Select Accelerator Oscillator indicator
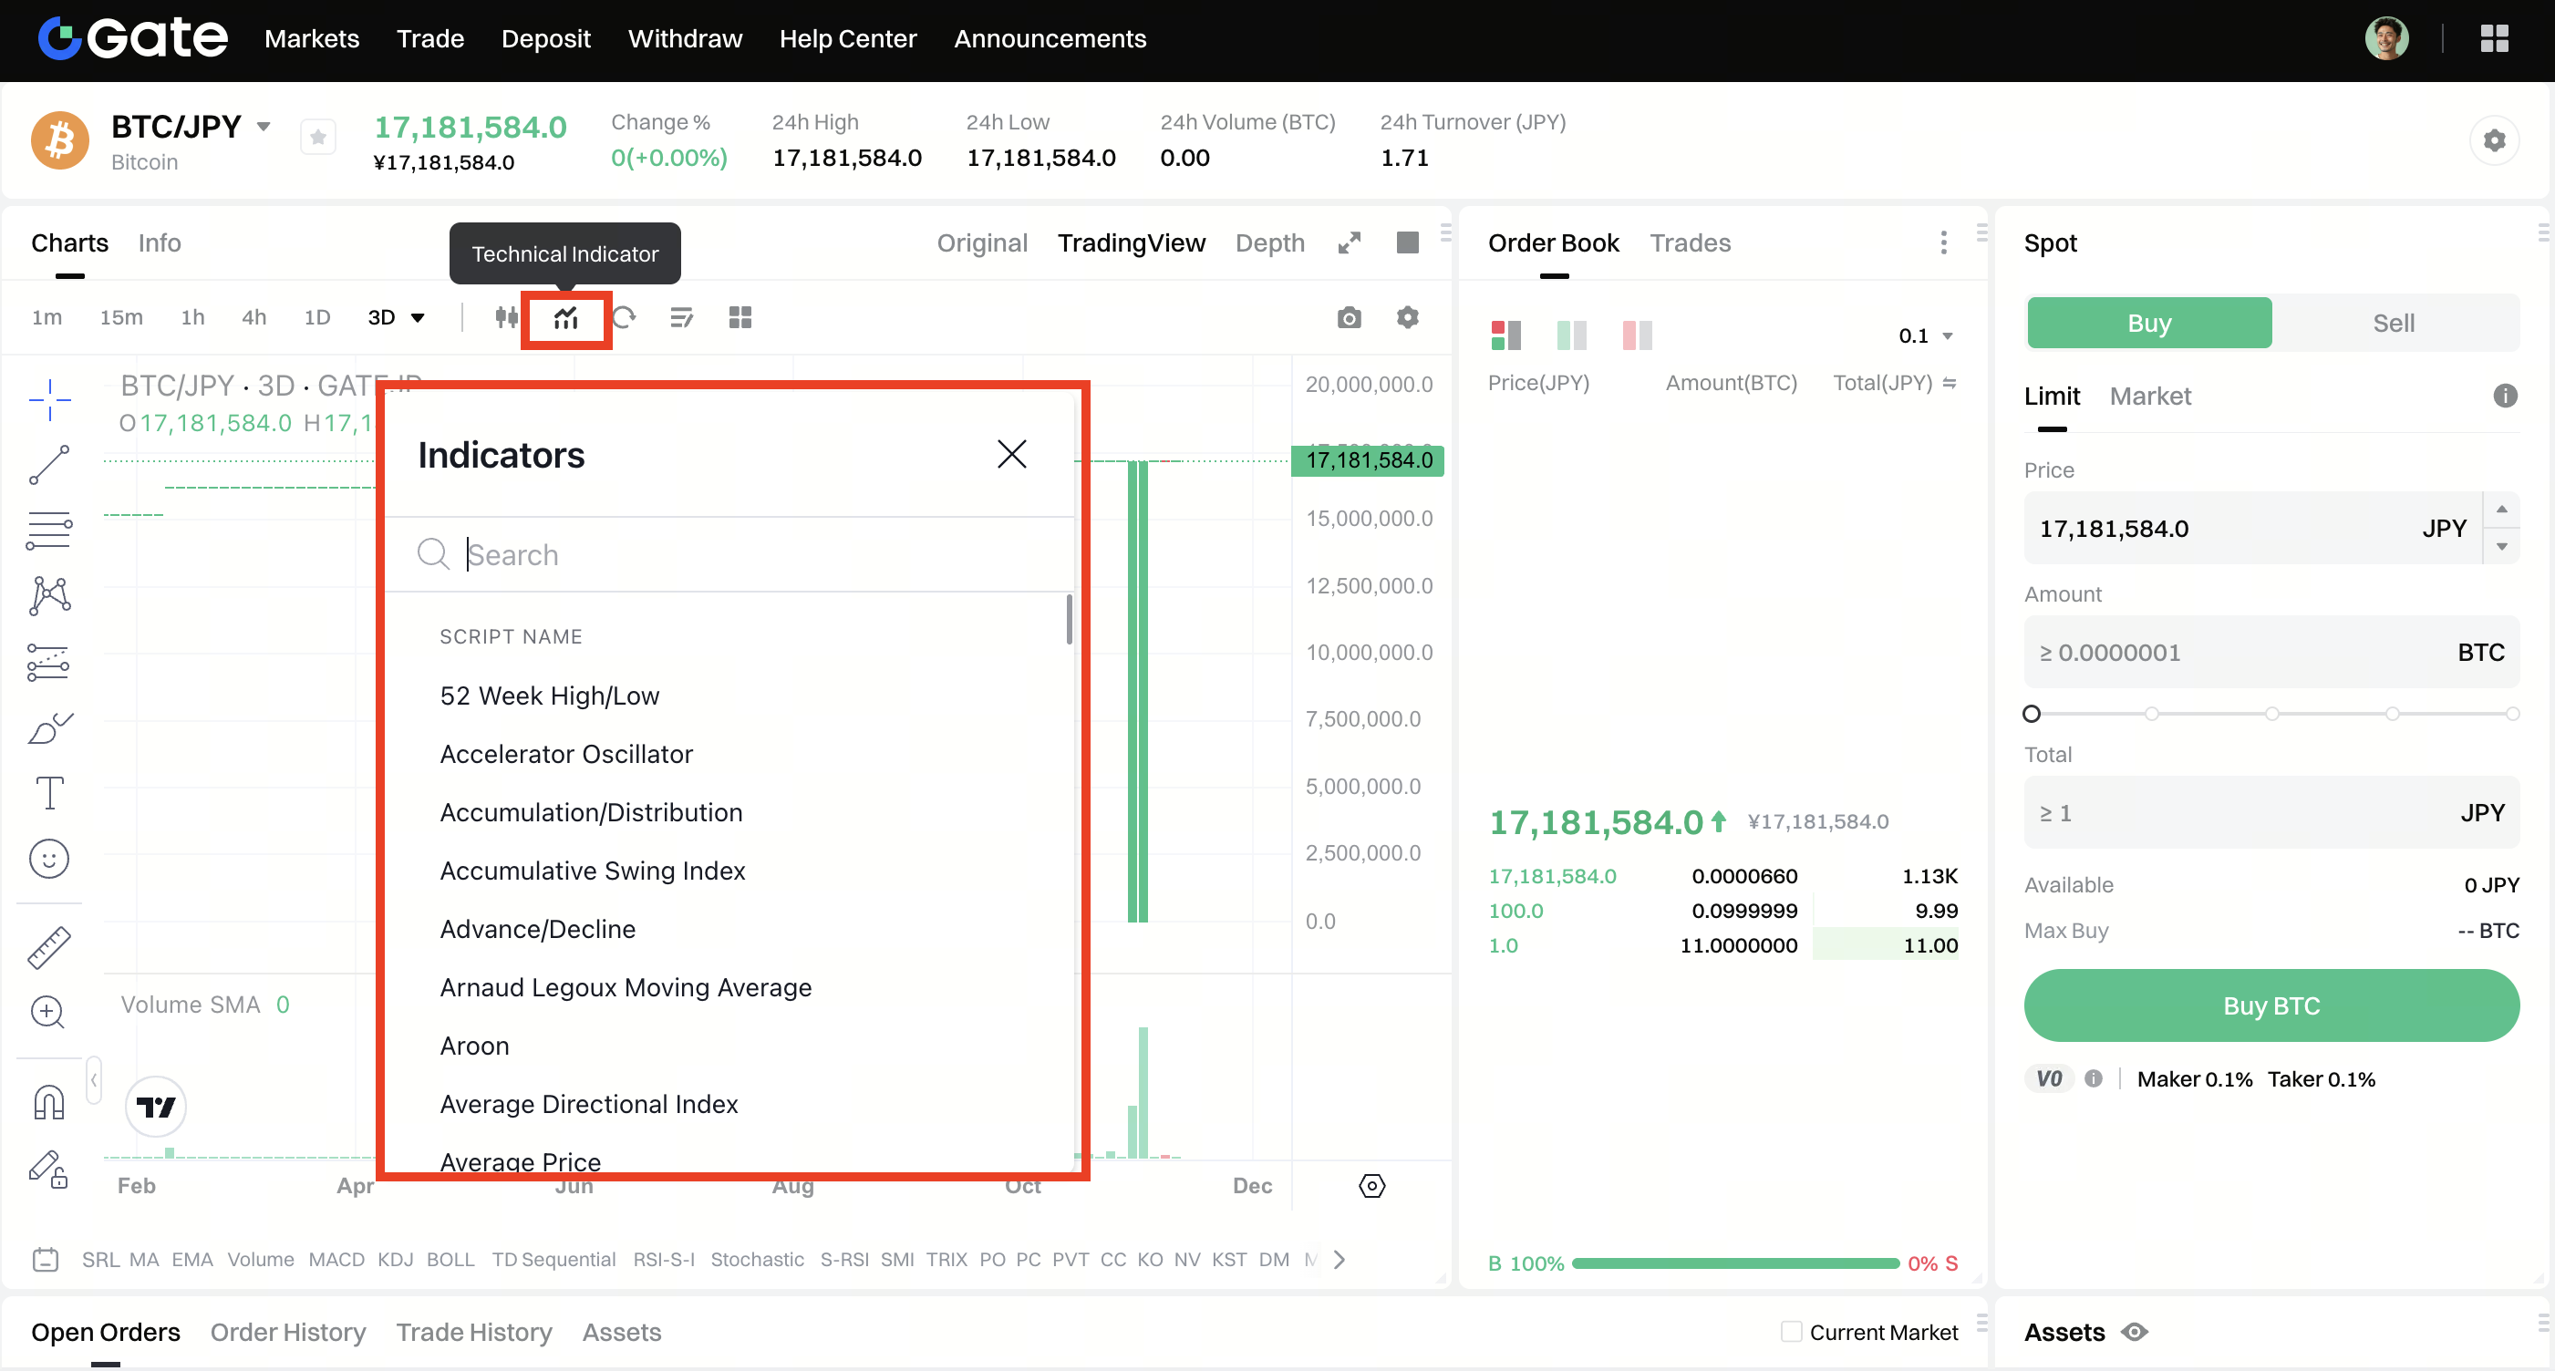The image size is (2555, 1371). coord(565,753)
